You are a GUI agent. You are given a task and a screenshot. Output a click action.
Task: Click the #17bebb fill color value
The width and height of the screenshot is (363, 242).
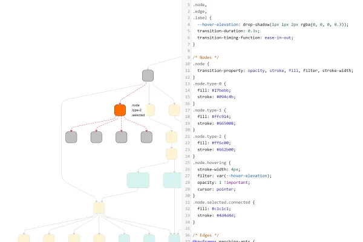coord(220,91)
